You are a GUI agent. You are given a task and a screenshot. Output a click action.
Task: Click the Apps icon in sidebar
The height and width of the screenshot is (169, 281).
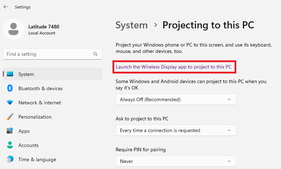tap(10, 131)
